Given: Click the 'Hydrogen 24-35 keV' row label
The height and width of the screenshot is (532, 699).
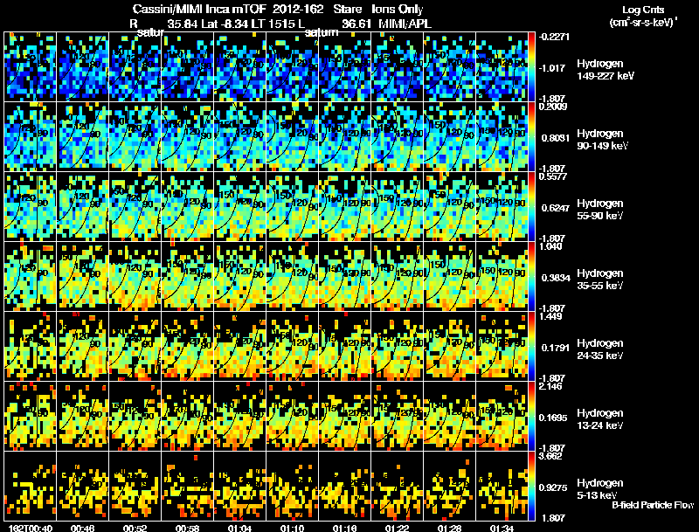Looking at the screenshot, I should pyautogui.click(x=600, y=349).
